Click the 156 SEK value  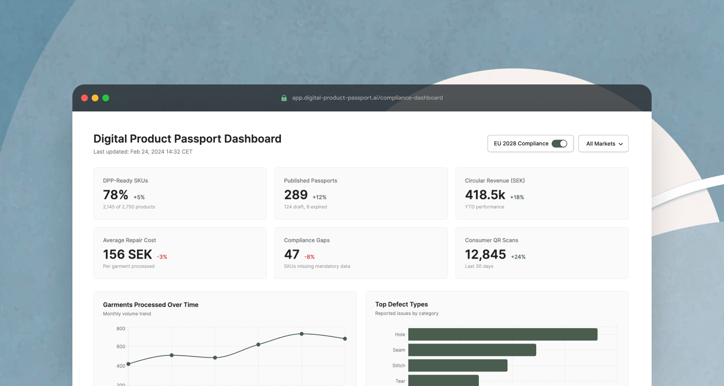pyautogui.click(x=127, y=254)
